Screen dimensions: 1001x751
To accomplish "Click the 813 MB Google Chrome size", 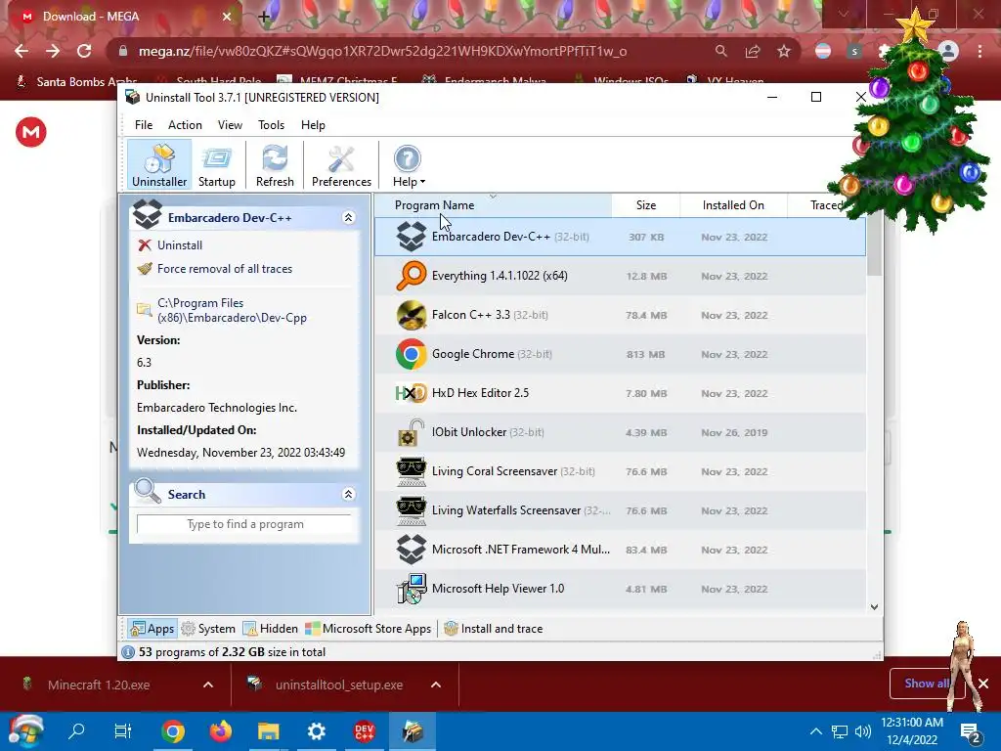I will click(x=645, y=354).
